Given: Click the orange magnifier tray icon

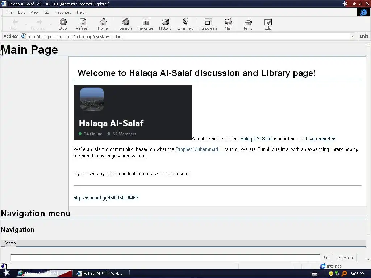Looking at the screenshot, I should pos(344,274).
